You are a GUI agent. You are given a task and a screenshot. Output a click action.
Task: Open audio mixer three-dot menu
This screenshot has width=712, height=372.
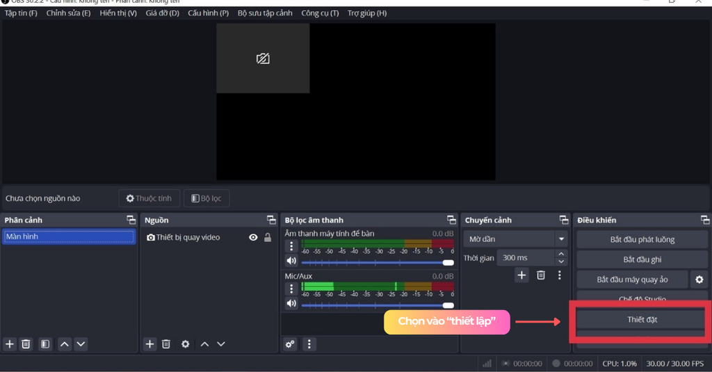pos(309,343)
